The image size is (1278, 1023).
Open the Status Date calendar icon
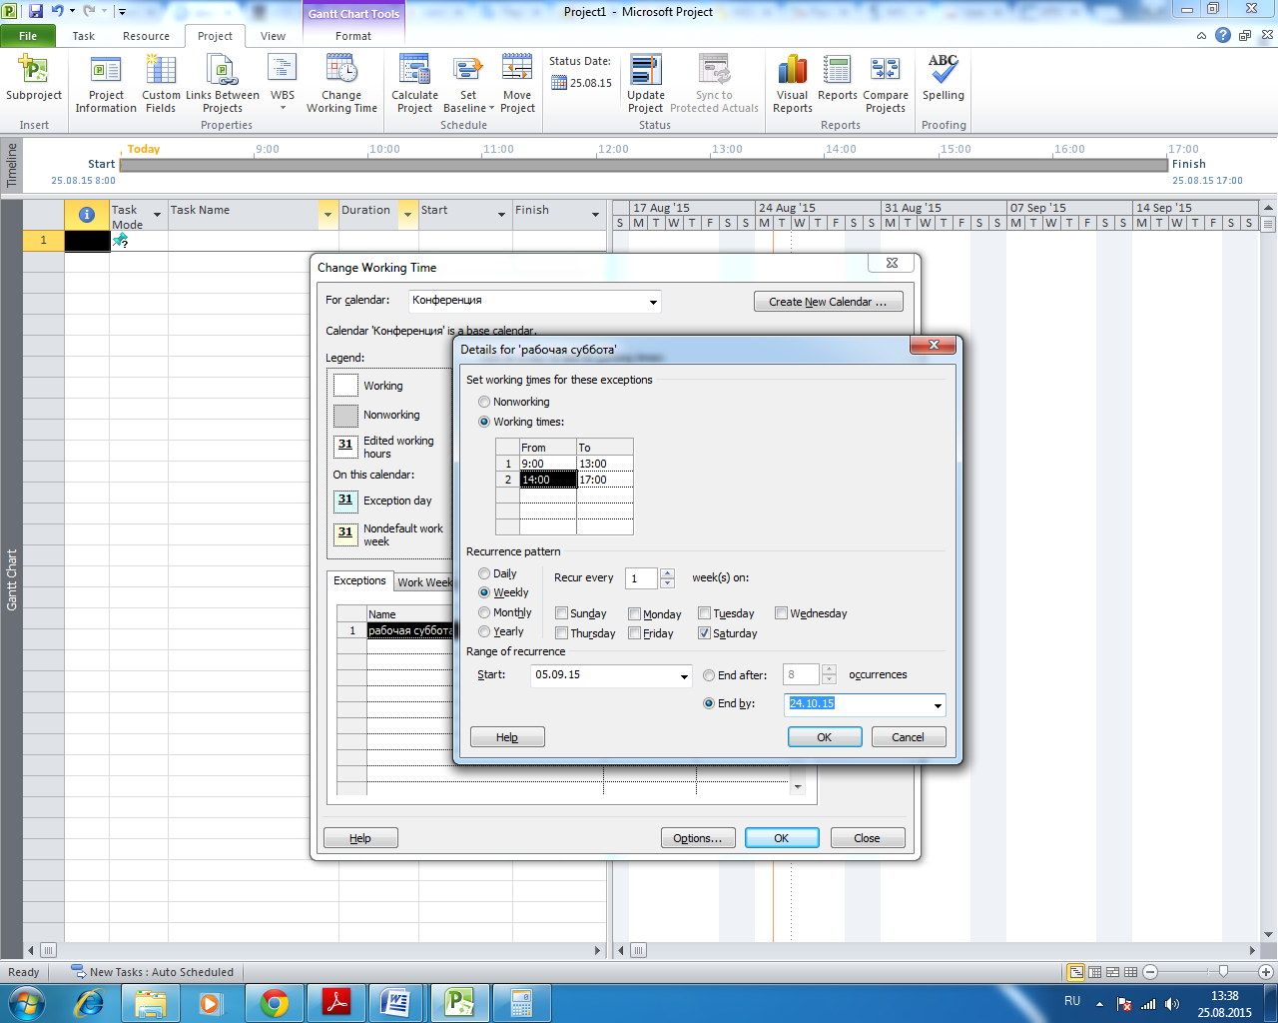pos(559,83)
